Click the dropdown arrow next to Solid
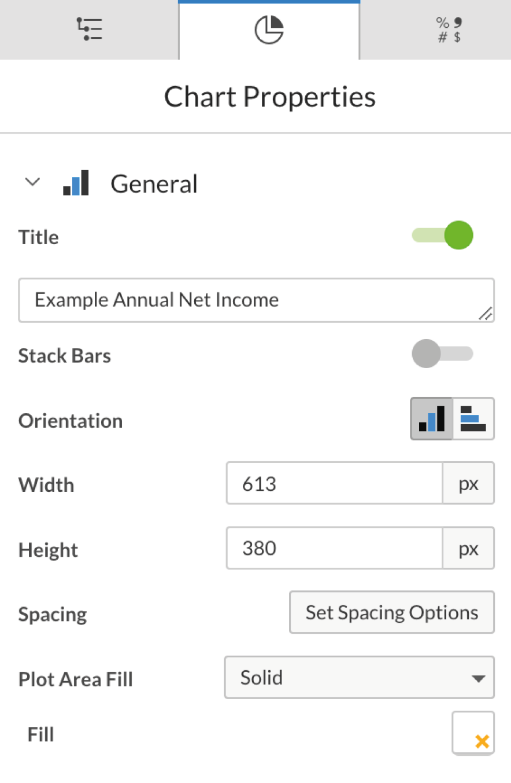This screenshot has width=511, height=783. click(478, 678)
